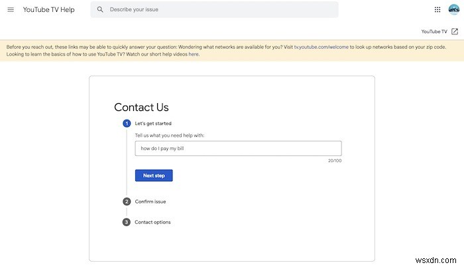
Task: Click the YouTube TV Help title
Action: point(49,10)
